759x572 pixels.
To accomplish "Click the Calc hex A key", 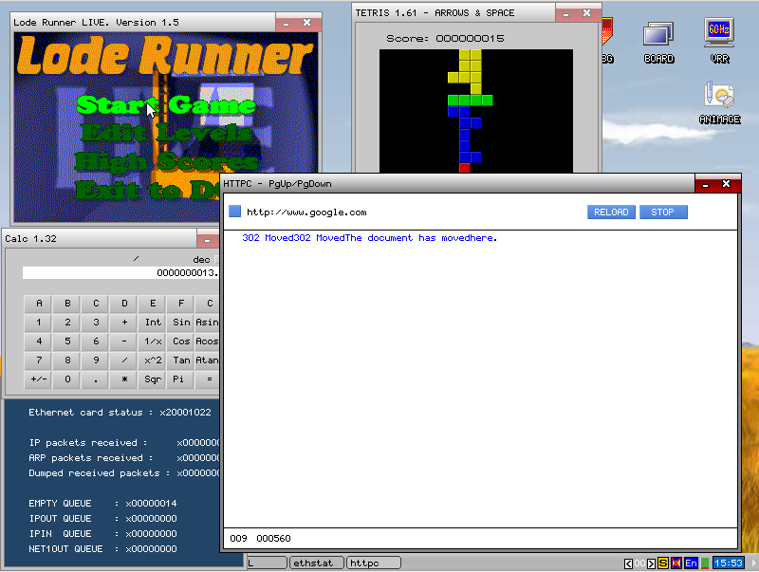I will [x=39, y=304].
